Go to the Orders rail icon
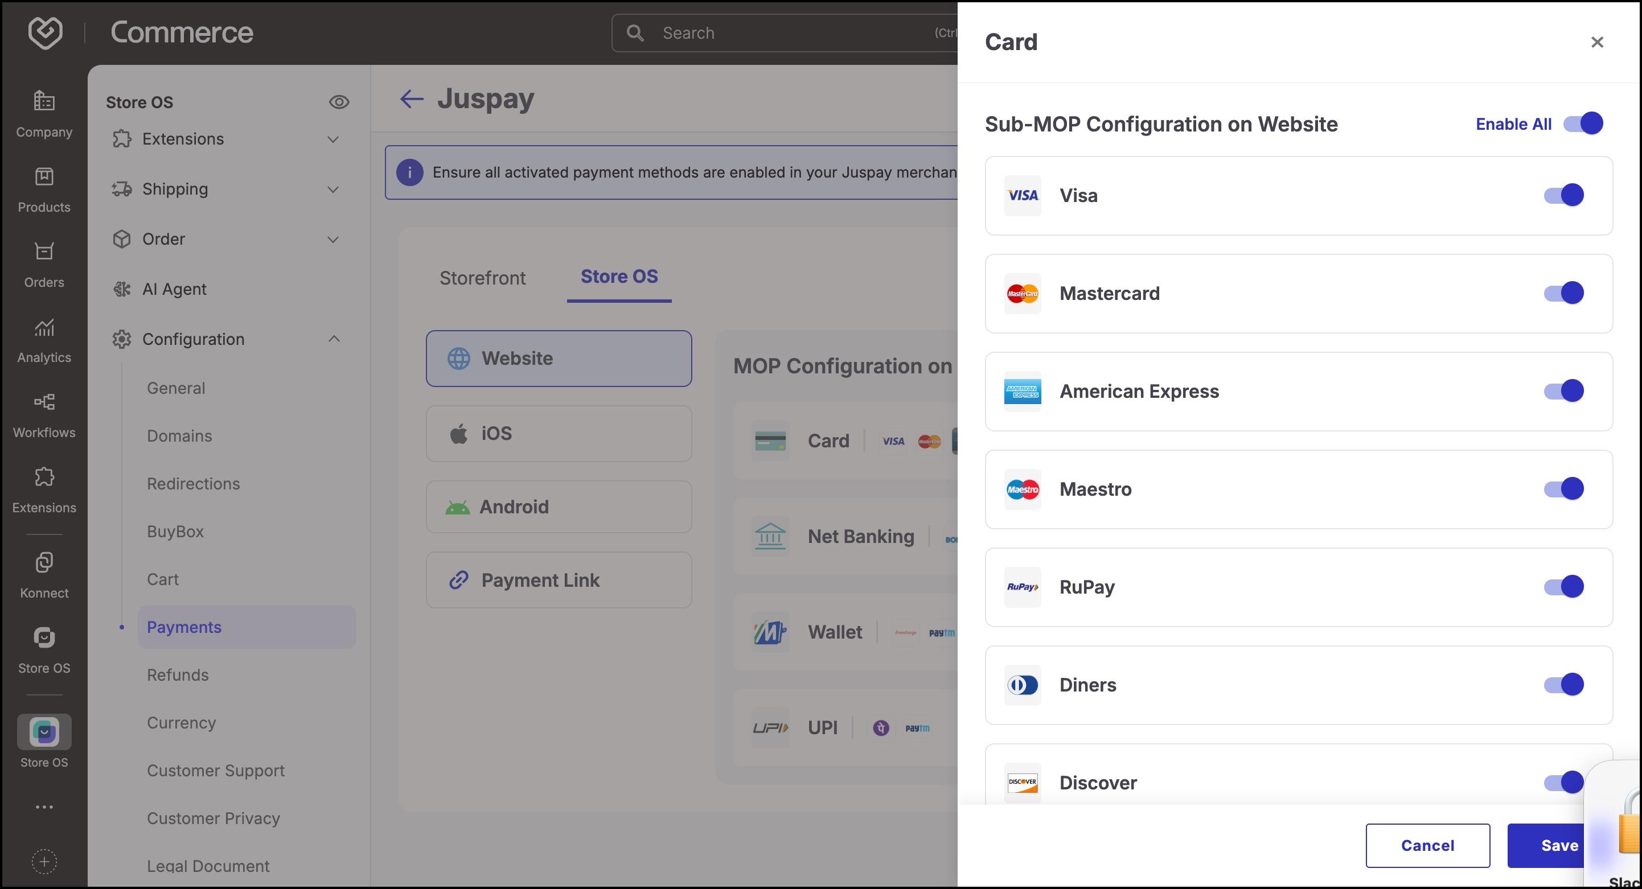 pos(44,251)
